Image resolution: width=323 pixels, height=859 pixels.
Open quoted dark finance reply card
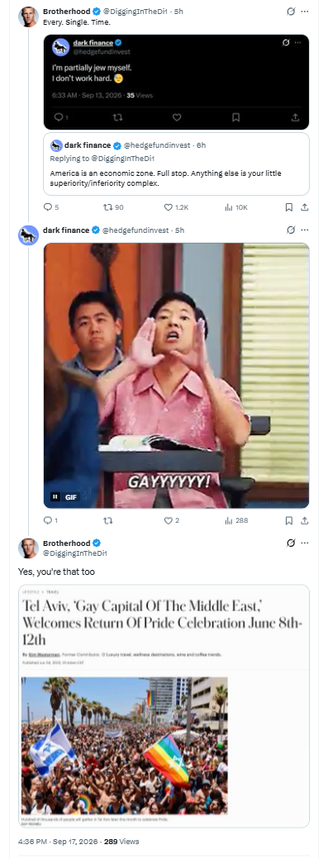[176, 164]
